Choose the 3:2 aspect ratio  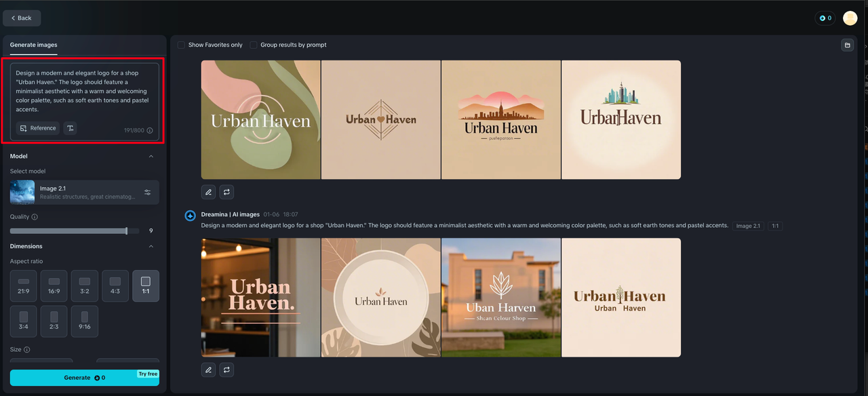click(x=85, y=286)
